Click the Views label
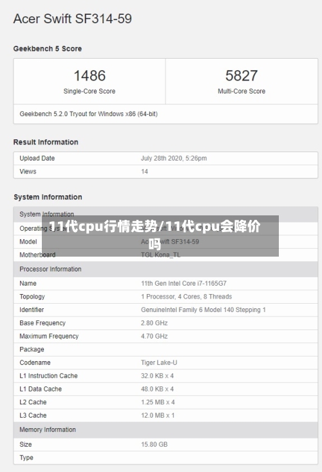The width and height of the screenshot is (322, 472). coord(28,172)
